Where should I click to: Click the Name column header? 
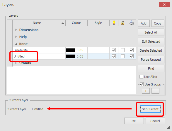point(39,23)
